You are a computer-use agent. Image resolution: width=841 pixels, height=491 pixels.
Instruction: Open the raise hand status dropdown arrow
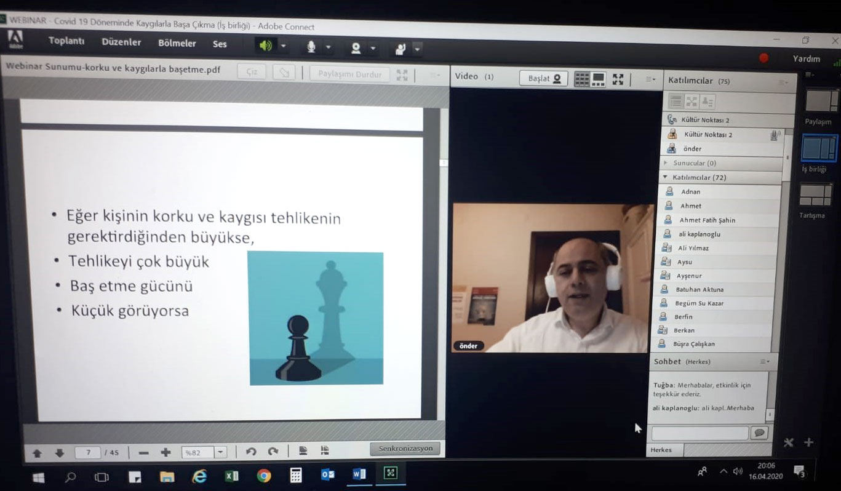418,49
